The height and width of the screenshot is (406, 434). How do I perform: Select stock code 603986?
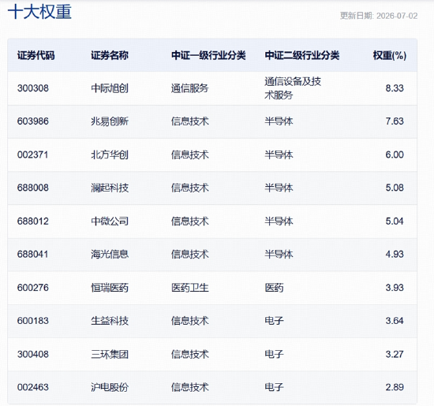tap(33, 121)
